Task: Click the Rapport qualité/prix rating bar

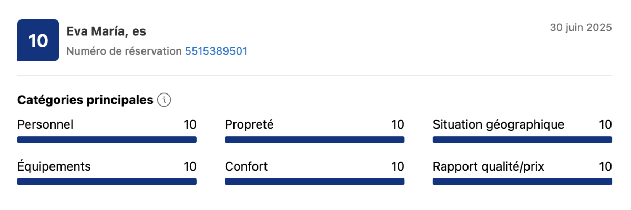Action: (x=522, y=182)
